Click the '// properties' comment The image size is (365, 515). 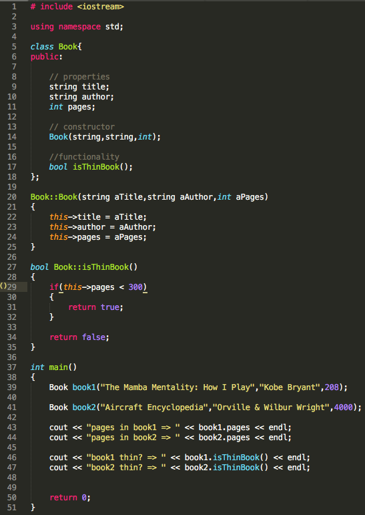(x=79, y=77)
